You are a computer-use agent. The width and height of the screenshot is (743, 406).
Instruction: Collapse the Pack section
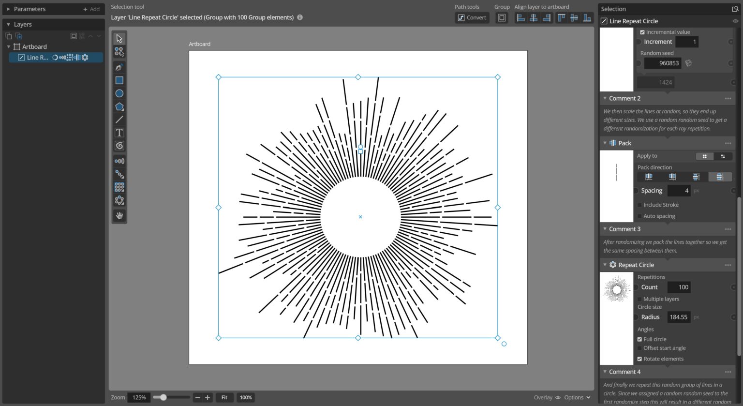point(605,143)
